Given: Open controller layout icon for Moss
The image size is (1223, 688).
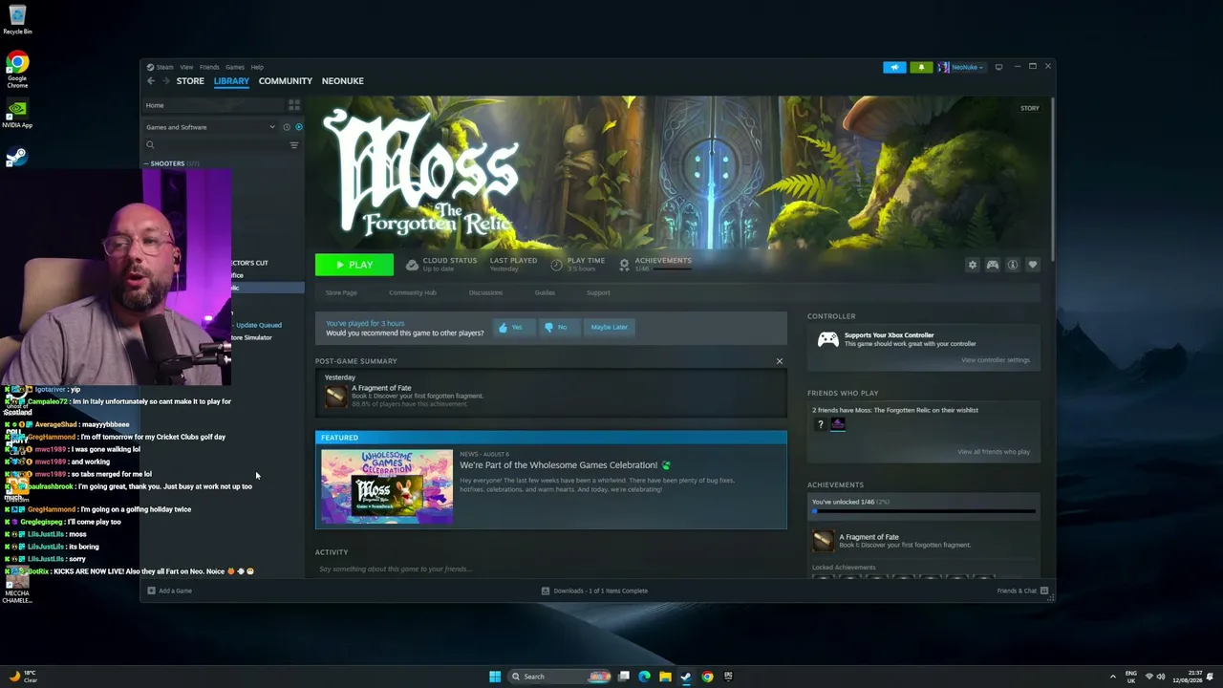Looking at the screenshot, I should (993, 265).
